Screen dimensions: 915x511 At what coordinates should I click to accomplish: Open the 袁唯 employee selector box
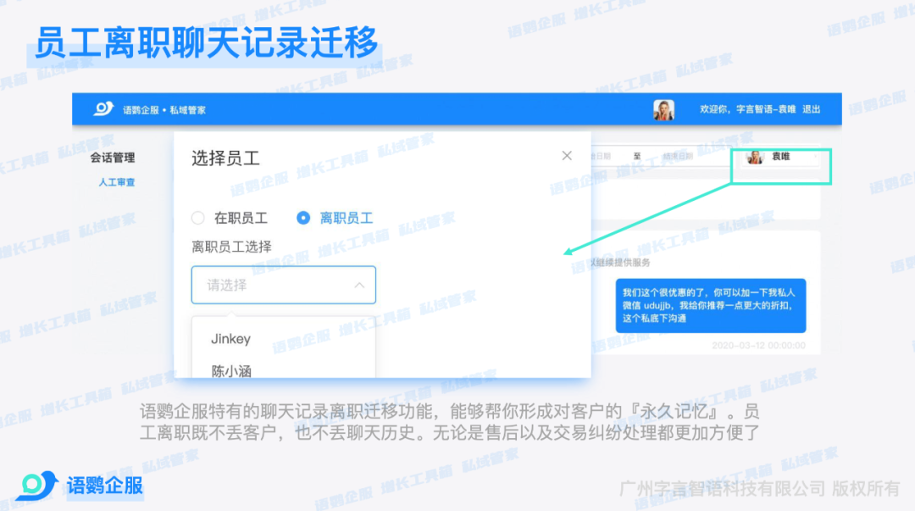(781, 158)
